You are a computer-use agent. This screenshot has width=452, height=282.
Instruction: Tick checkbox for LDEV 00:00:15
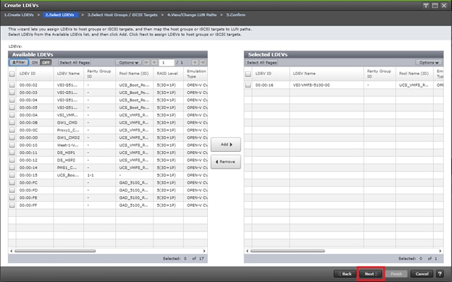pyautogui.click(x=12, y=175)
